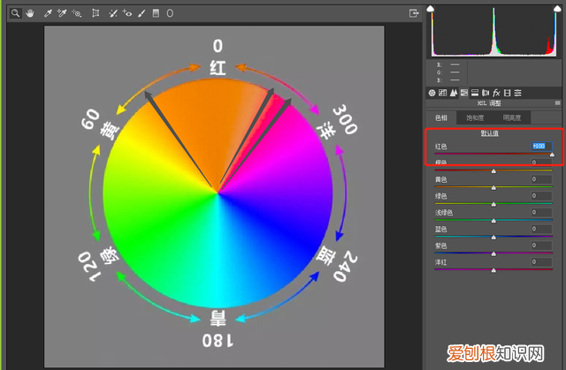Toggle highlight clipping warning in histogram
The width and height of the screenshot is (566, 370).
coord(555,9)
